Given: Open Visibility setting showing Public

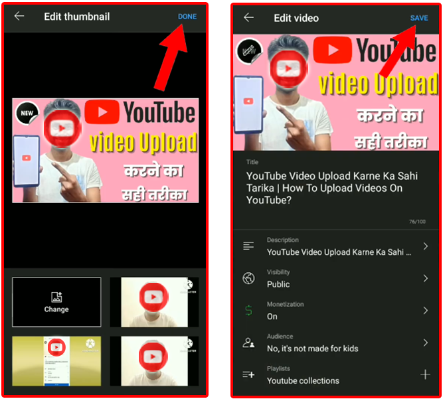Looking at the screenshot, I should point(335,278).
